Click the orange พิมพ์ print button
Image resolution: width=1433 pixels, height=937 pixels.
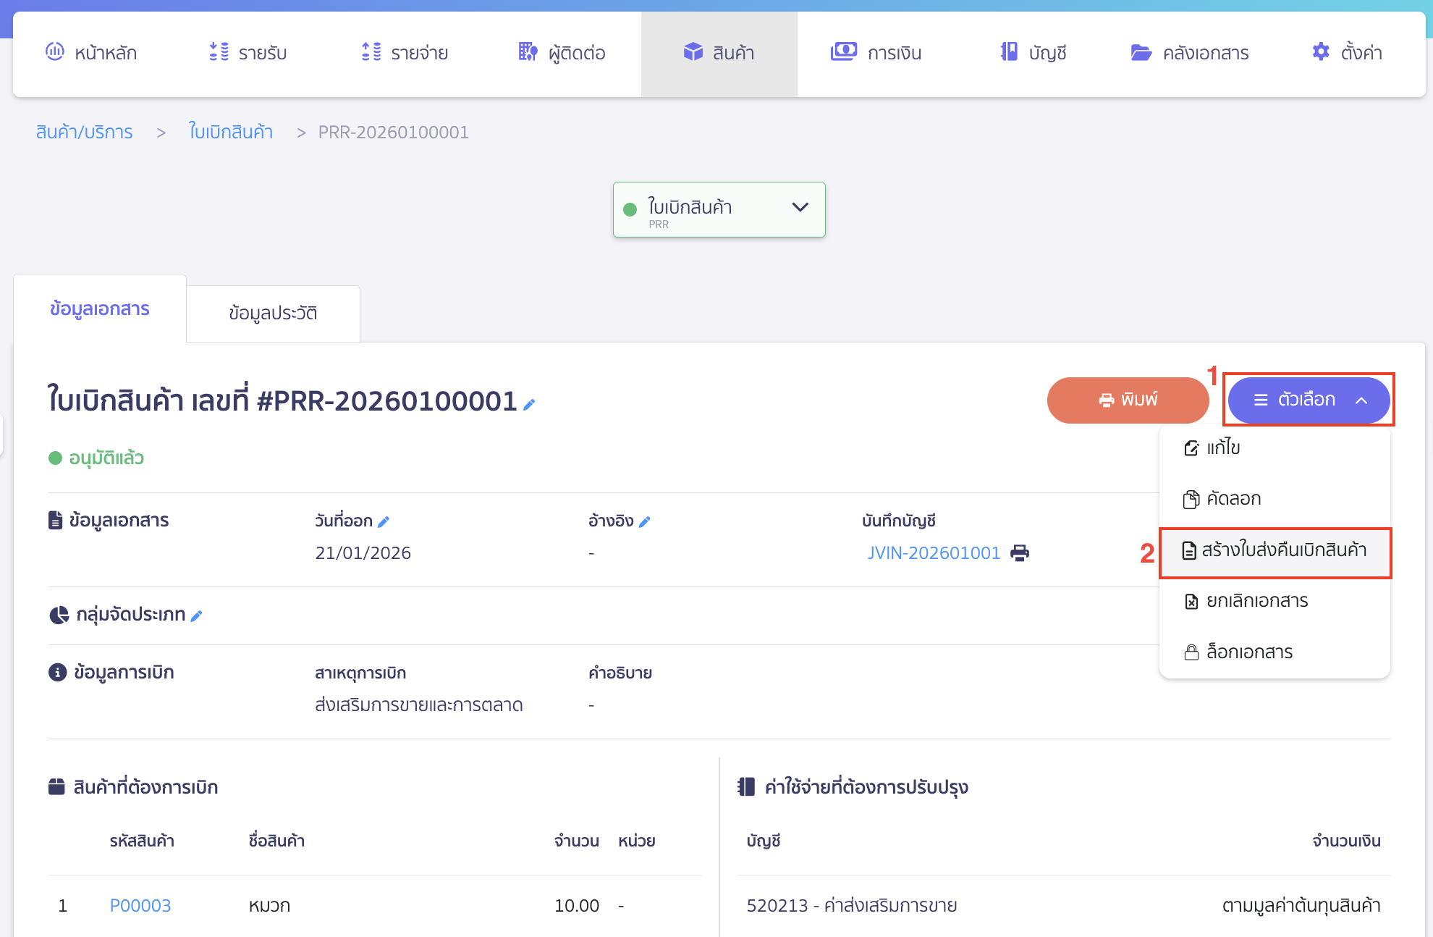pos(1128,400)
